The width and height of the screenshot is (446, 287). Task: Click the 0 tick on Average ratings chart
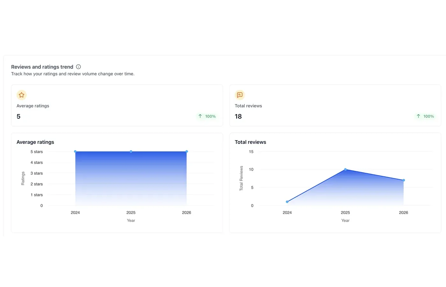point(41,206)
